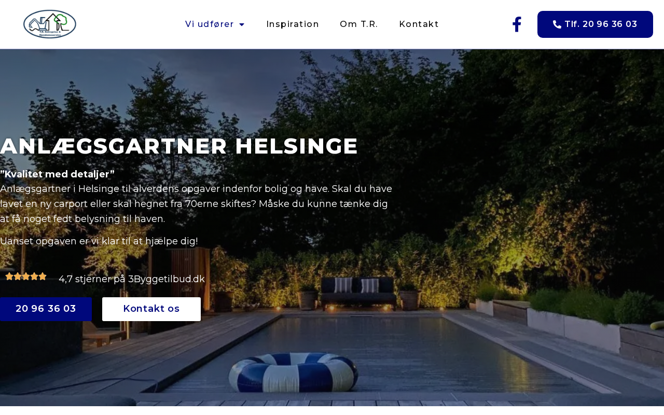Open the Om T.R. menu item
The image size is (664, 415).
pos(359,24)
